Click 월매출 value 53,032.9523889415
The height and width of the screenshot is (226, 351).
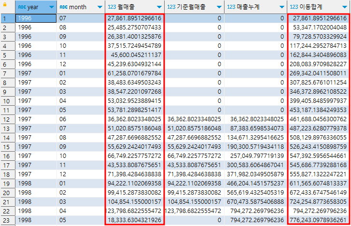[134, 101]
